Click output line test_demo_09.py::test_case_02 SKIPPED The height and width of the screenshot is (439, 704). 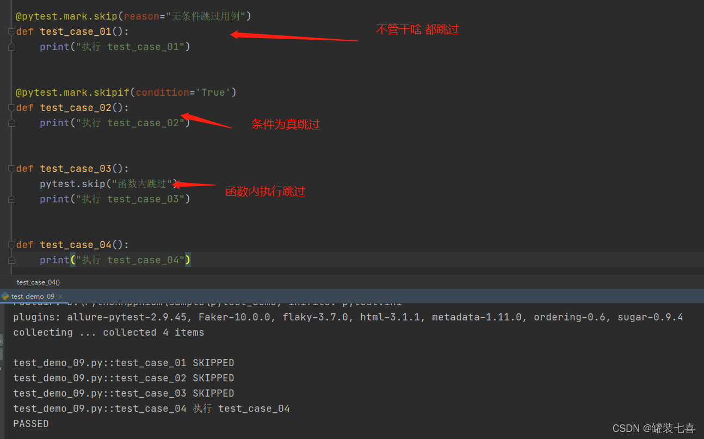(x=123, y=378)
